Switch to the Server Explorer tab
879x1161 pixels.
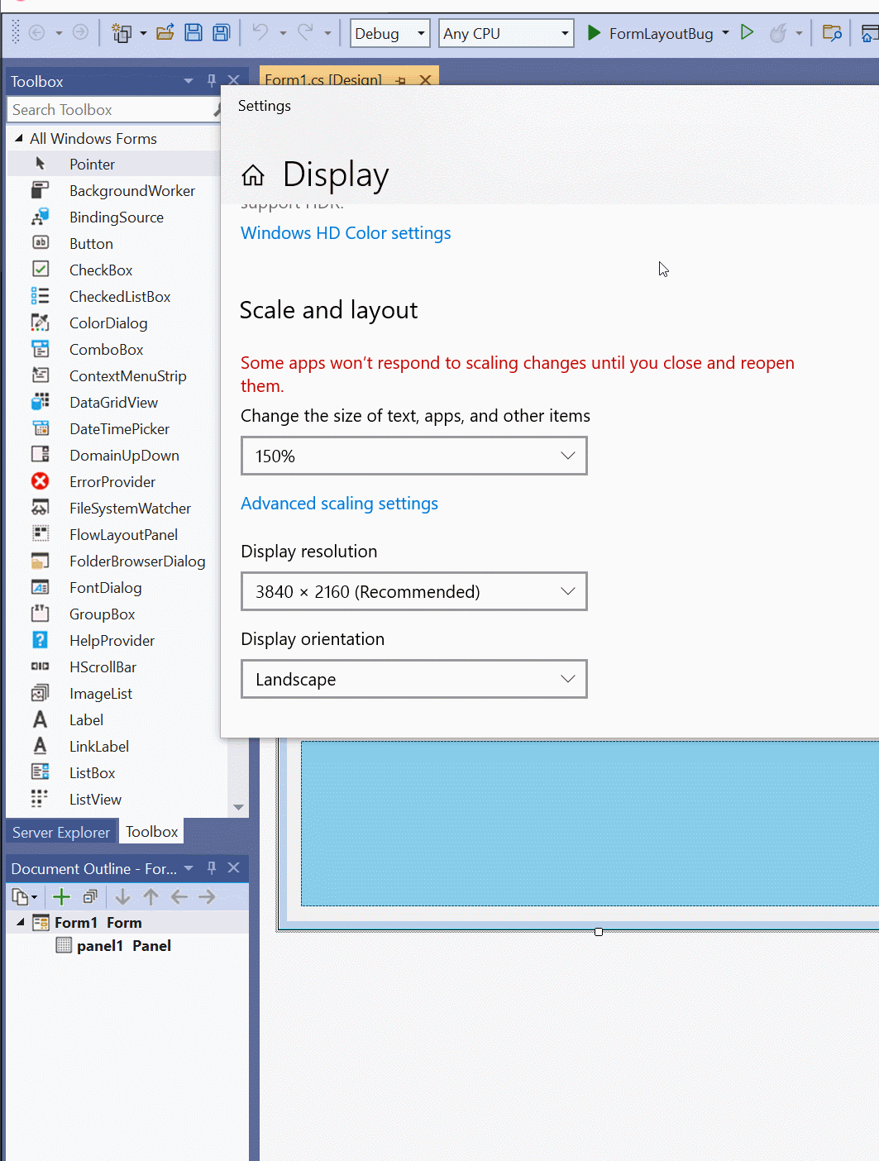pyautogui.click(x=61, y=832)
